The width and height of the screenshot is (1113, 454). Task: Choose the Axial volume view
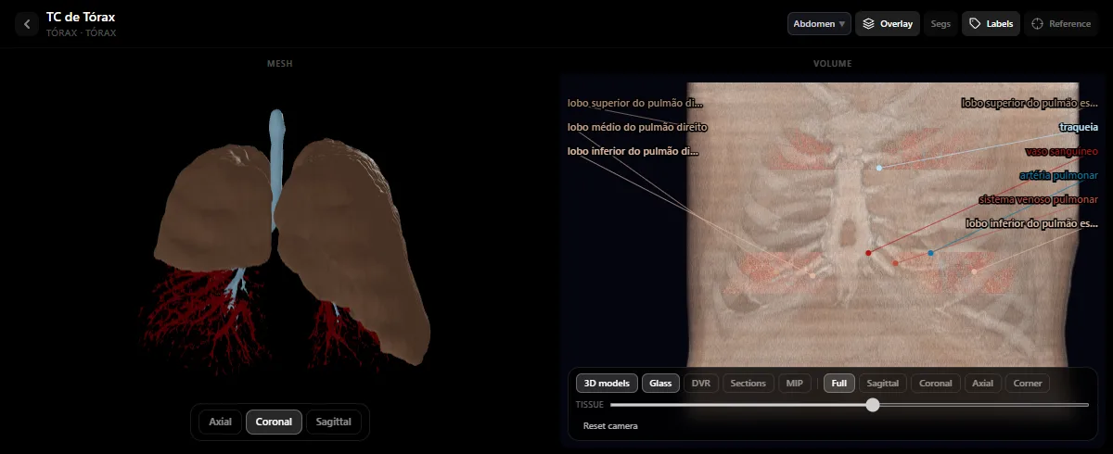pos(983,384)
